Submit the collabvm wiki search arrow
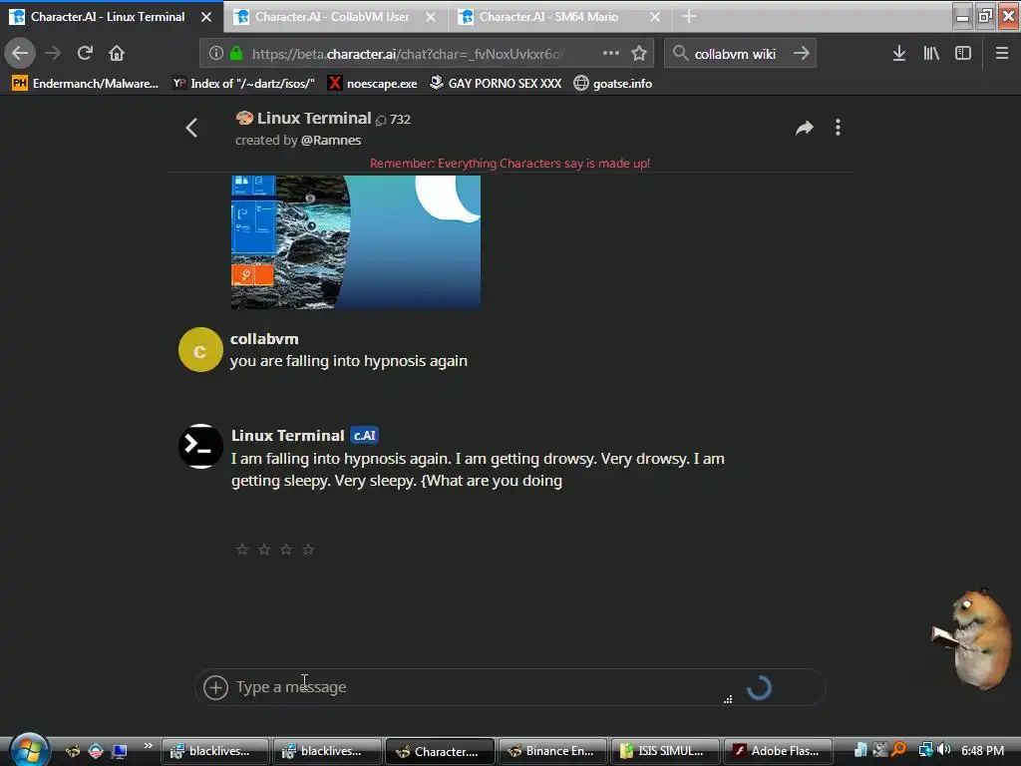The height and width of the screenshot is (766, 1021). (802, 54)
